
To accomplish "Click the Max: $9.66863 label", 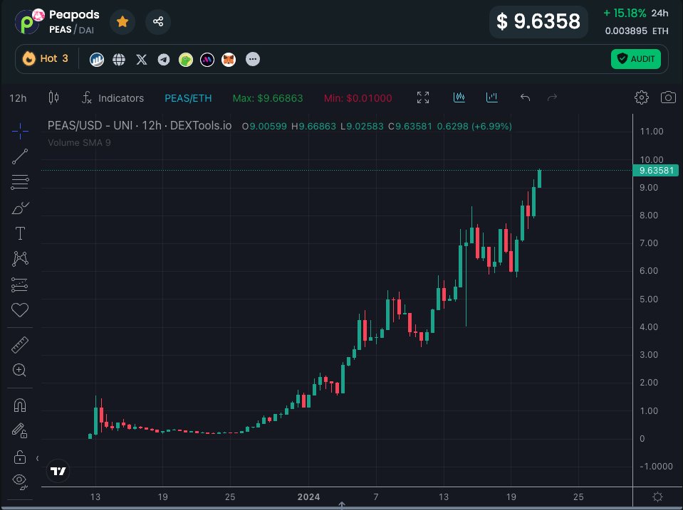I will tap(268, 98).
